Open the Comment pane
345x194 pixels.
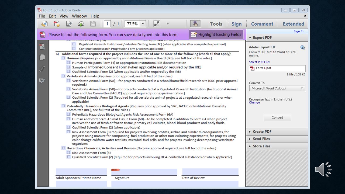pyautogui.click(x=262, y=24)
